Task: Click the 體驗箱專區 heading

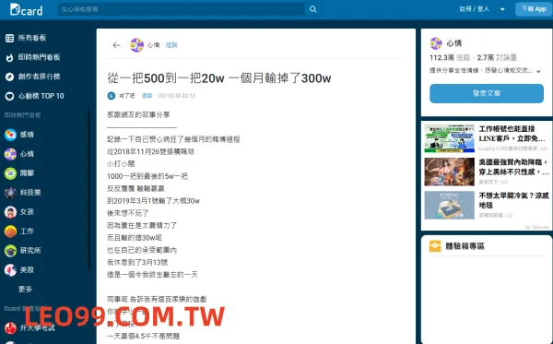Action: pyautogui.click(x=465, y=246)
